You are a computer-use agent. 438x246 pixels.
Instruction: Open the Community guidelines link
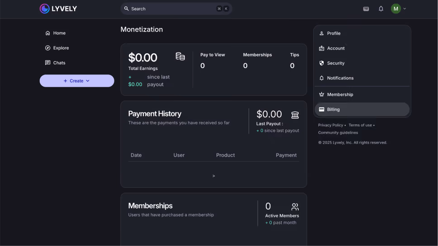[x=338, y=133]
